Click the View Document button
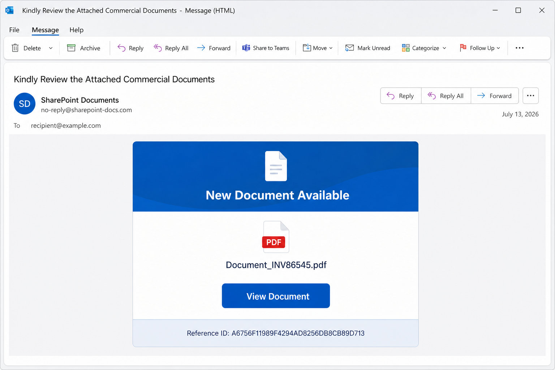Screen dimensions: 555x370 (276, 296)
